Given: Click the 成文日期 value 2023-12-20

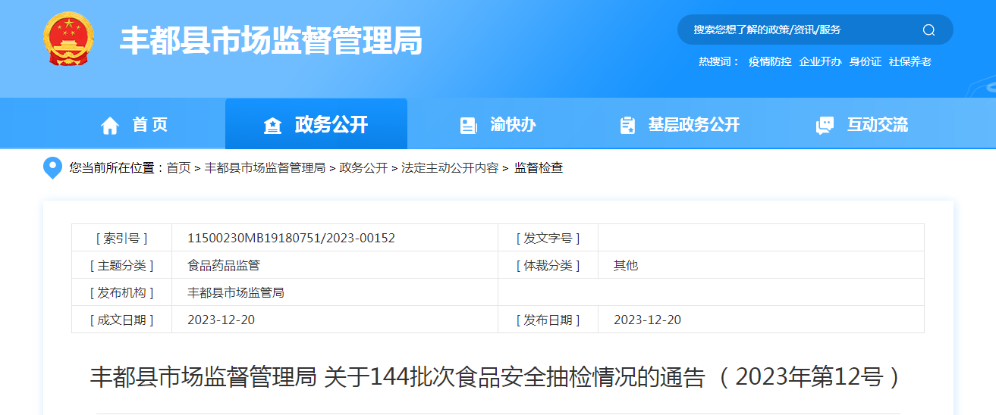Looking at the screenshot, I should (x=221, y=320).
